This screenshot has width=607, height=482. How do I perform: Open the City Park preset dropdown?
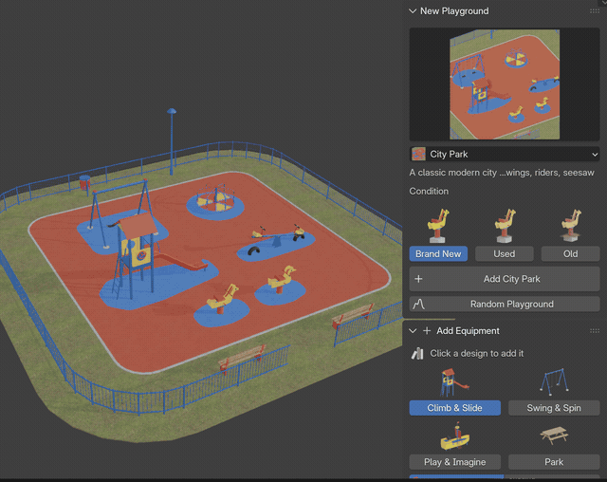[x=505, y=154]
